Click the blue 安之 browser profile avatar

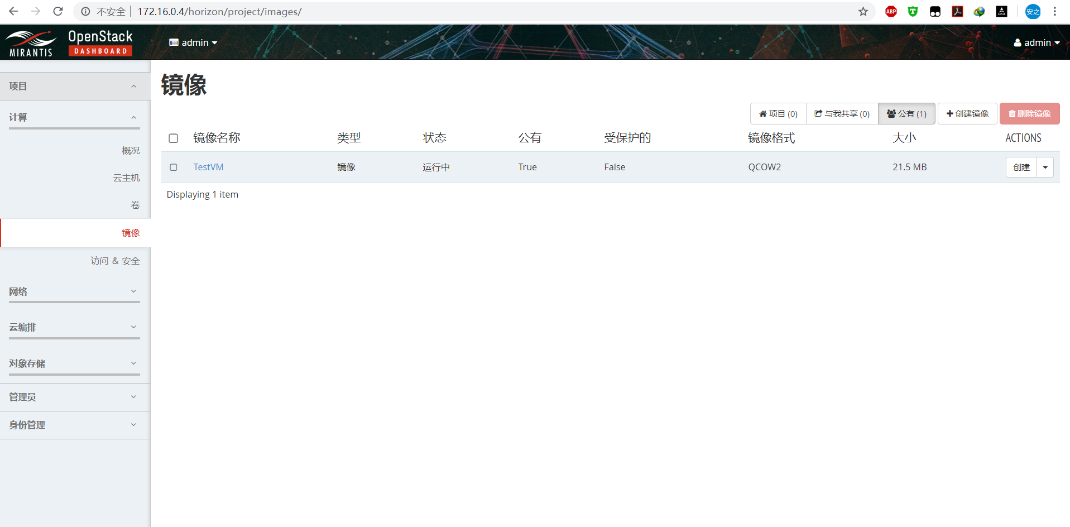click(1032, 11)
